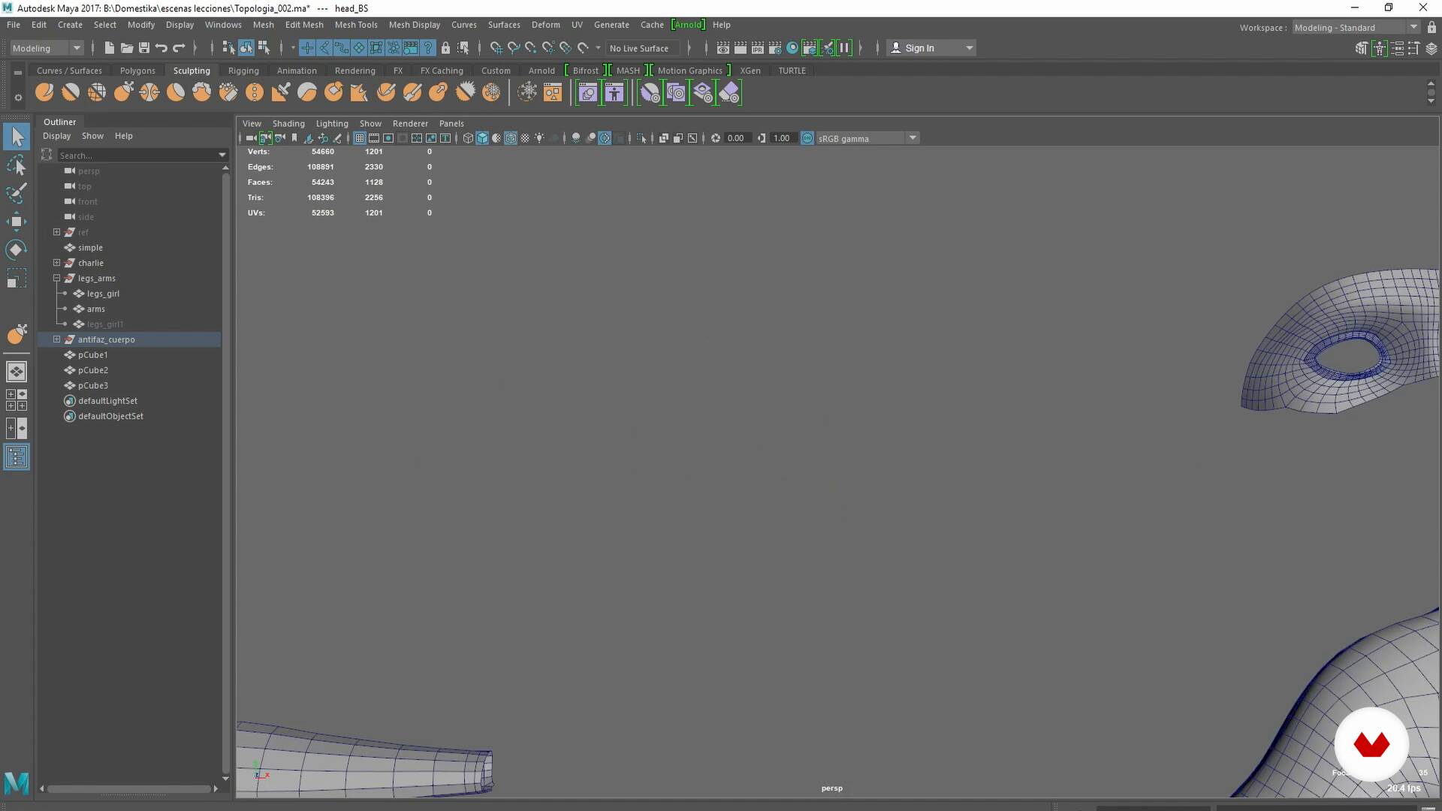Toggle the sRGB gamma color management
Viewport: 1442px width, 811px height.
807,138
